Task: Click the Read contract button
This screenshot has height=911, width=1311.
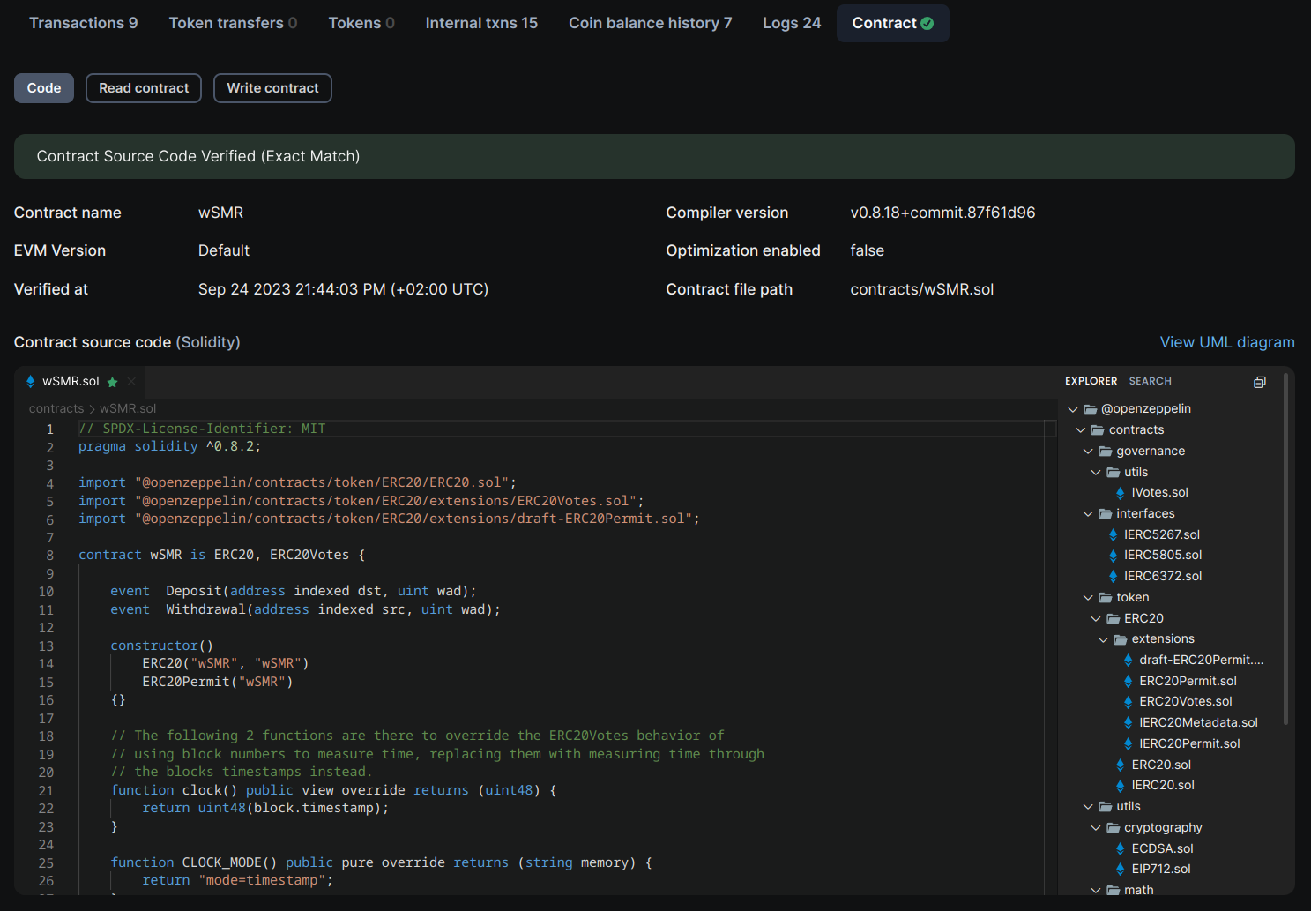Action: (144, 88)
